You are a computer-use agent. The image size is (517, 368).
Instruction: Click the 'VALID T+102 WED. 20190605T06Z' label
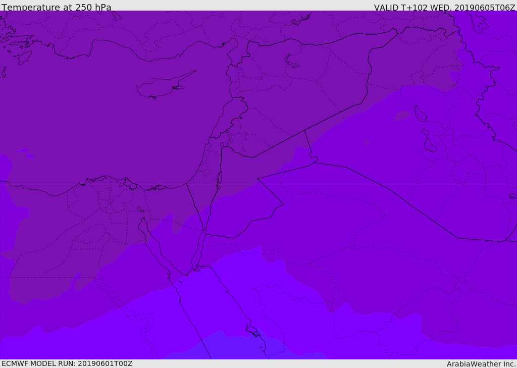pos(444,8)
